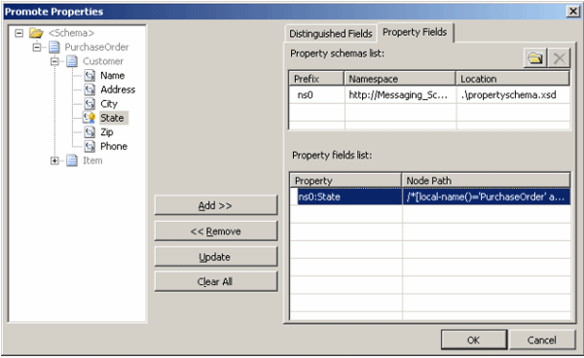Confirm with the OK button

(474, 340)
